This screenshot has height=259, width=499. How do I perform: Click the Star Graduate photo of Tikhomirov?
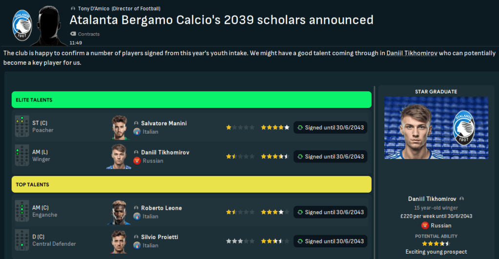coord(436,128)
